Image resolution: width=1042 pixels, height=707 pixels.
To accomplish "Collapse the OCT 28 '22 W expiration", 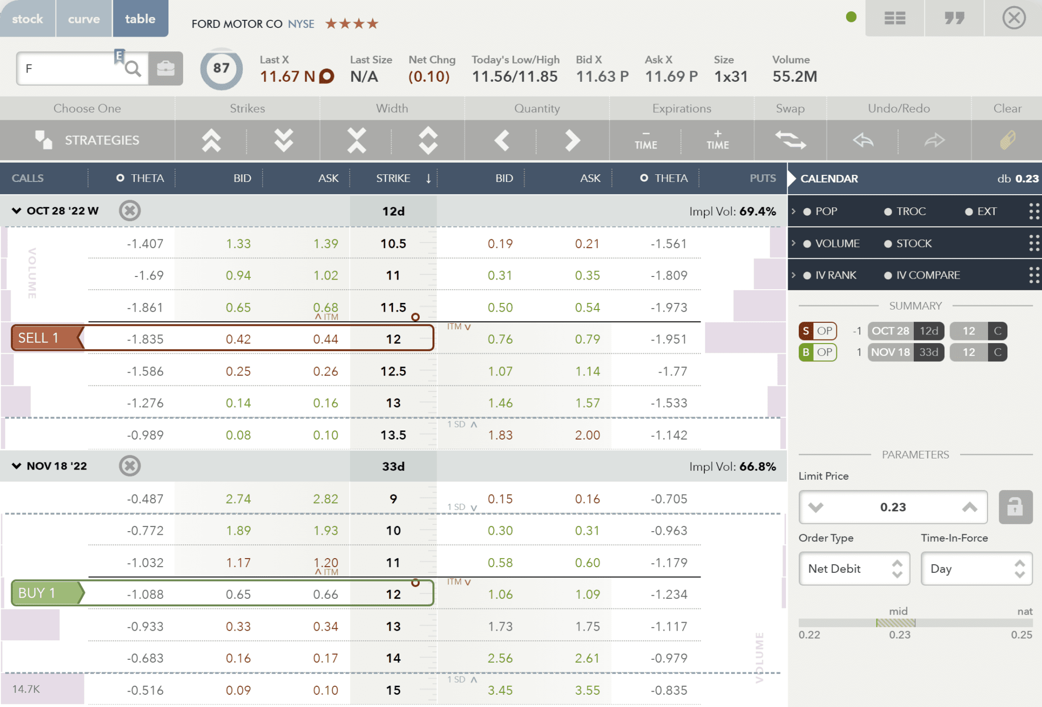I will tap(17, 210).
